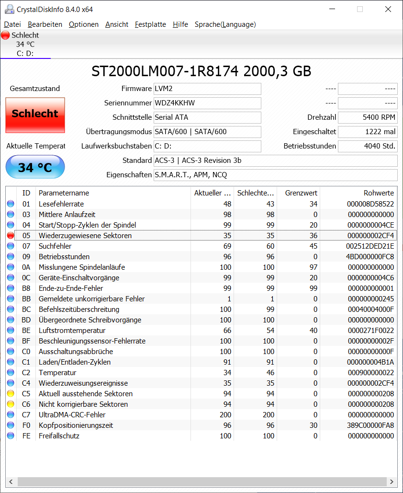
Task: Click the blue dot for UltraDMA-CRC-Fehler
Action: click(11, 414)
